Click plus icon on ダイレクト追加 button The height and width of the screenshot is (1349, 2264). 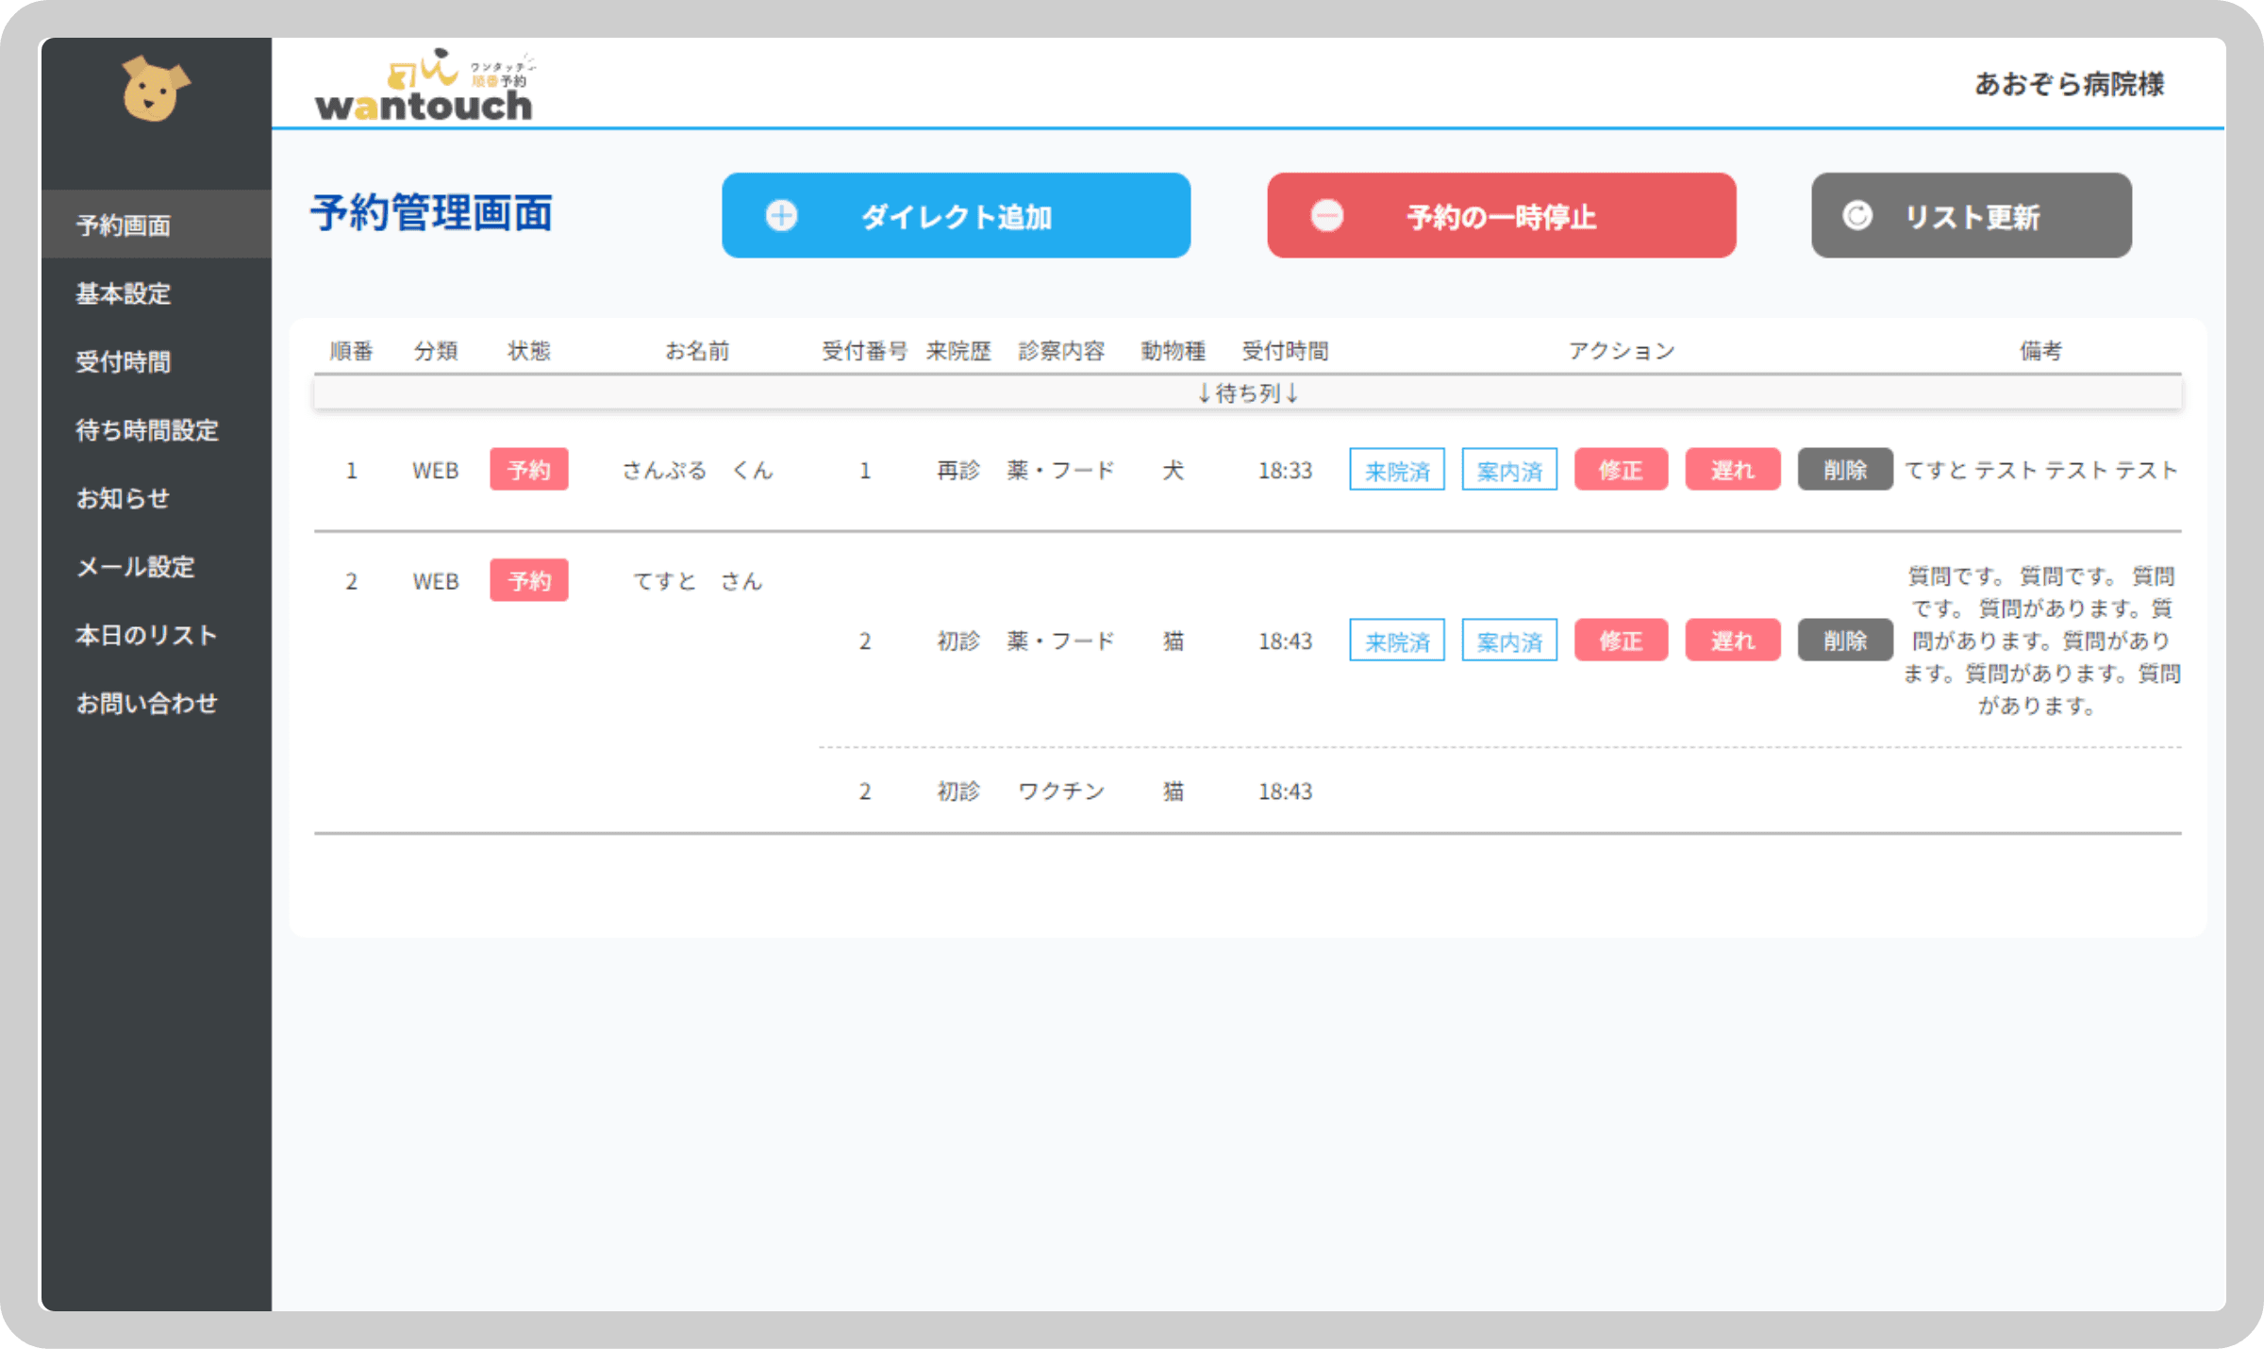[x=781, y=216]
